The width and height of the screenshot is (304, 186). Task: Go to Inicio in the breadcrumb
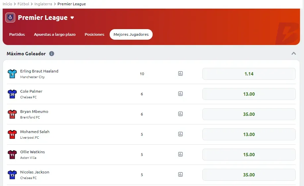7,4
